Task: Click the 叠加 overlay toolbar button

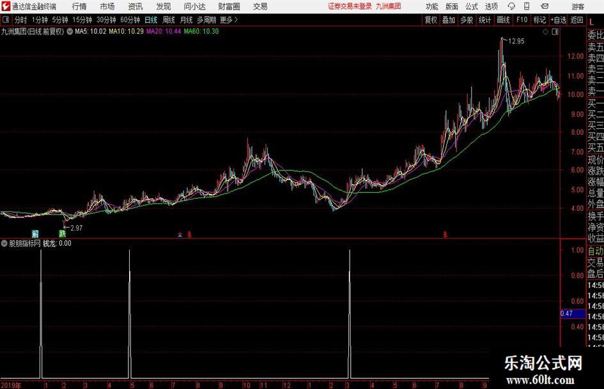Action: pos(449,20)
